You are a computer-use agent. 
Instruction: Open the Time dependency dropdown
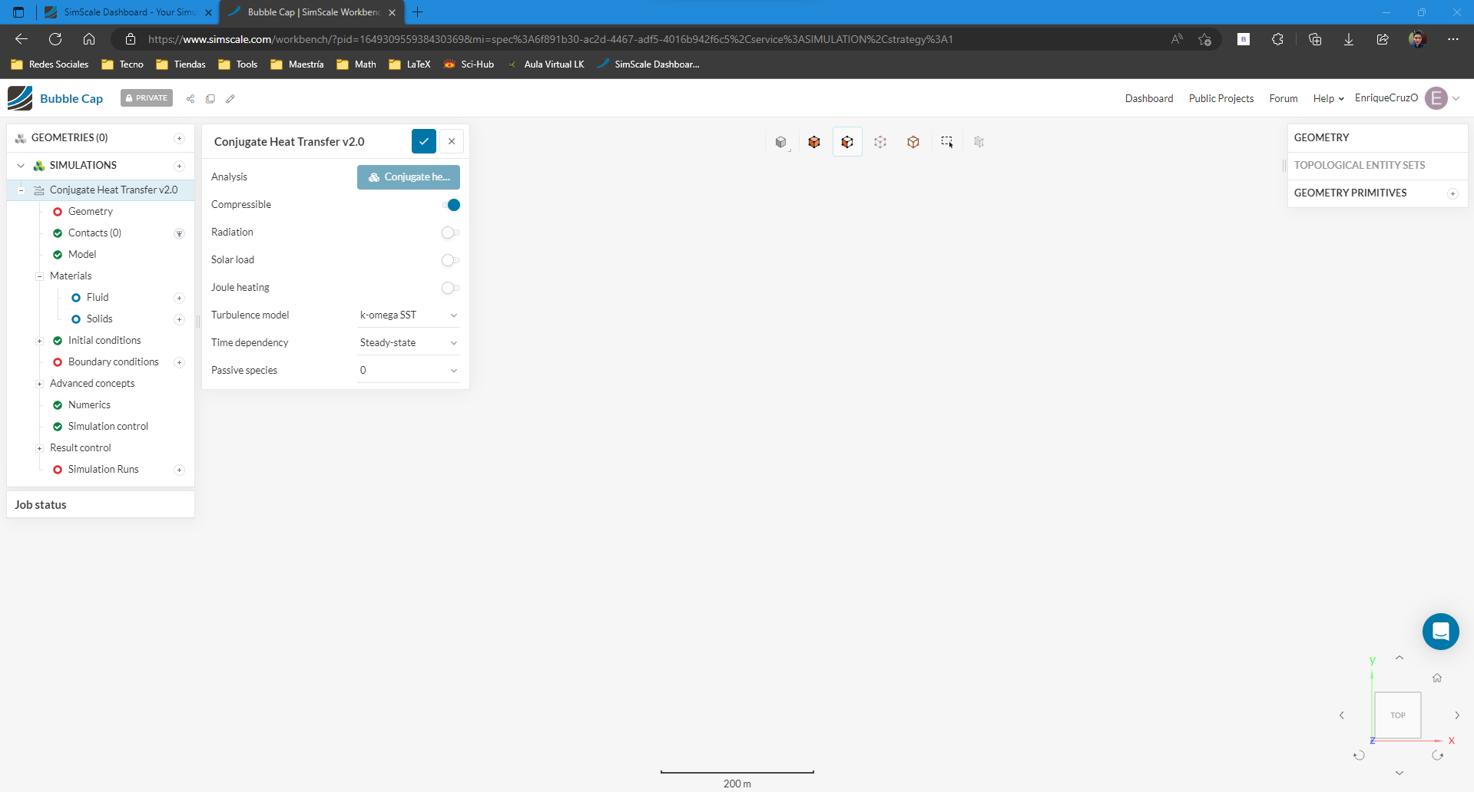(x=409, y=343)
